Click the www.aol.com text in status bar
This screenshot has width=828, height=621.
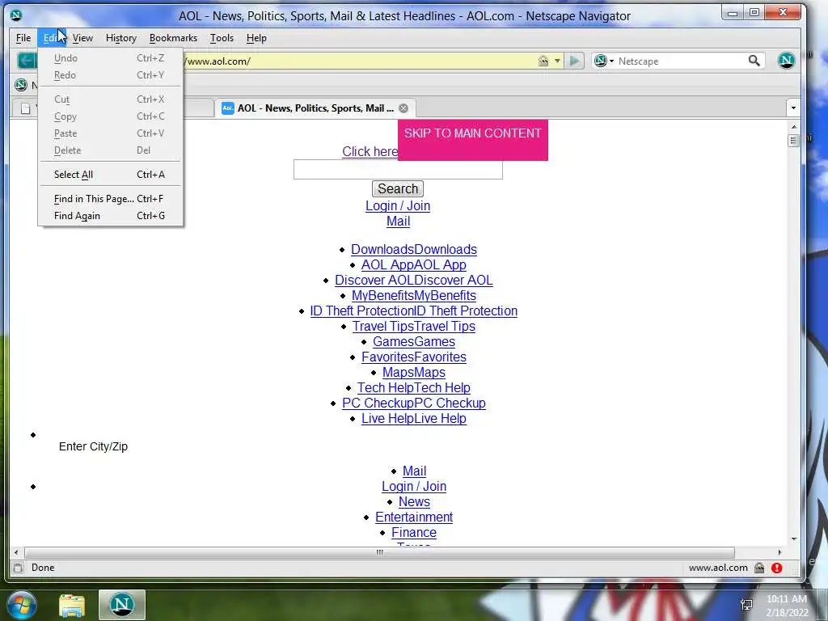coord(718,568)
